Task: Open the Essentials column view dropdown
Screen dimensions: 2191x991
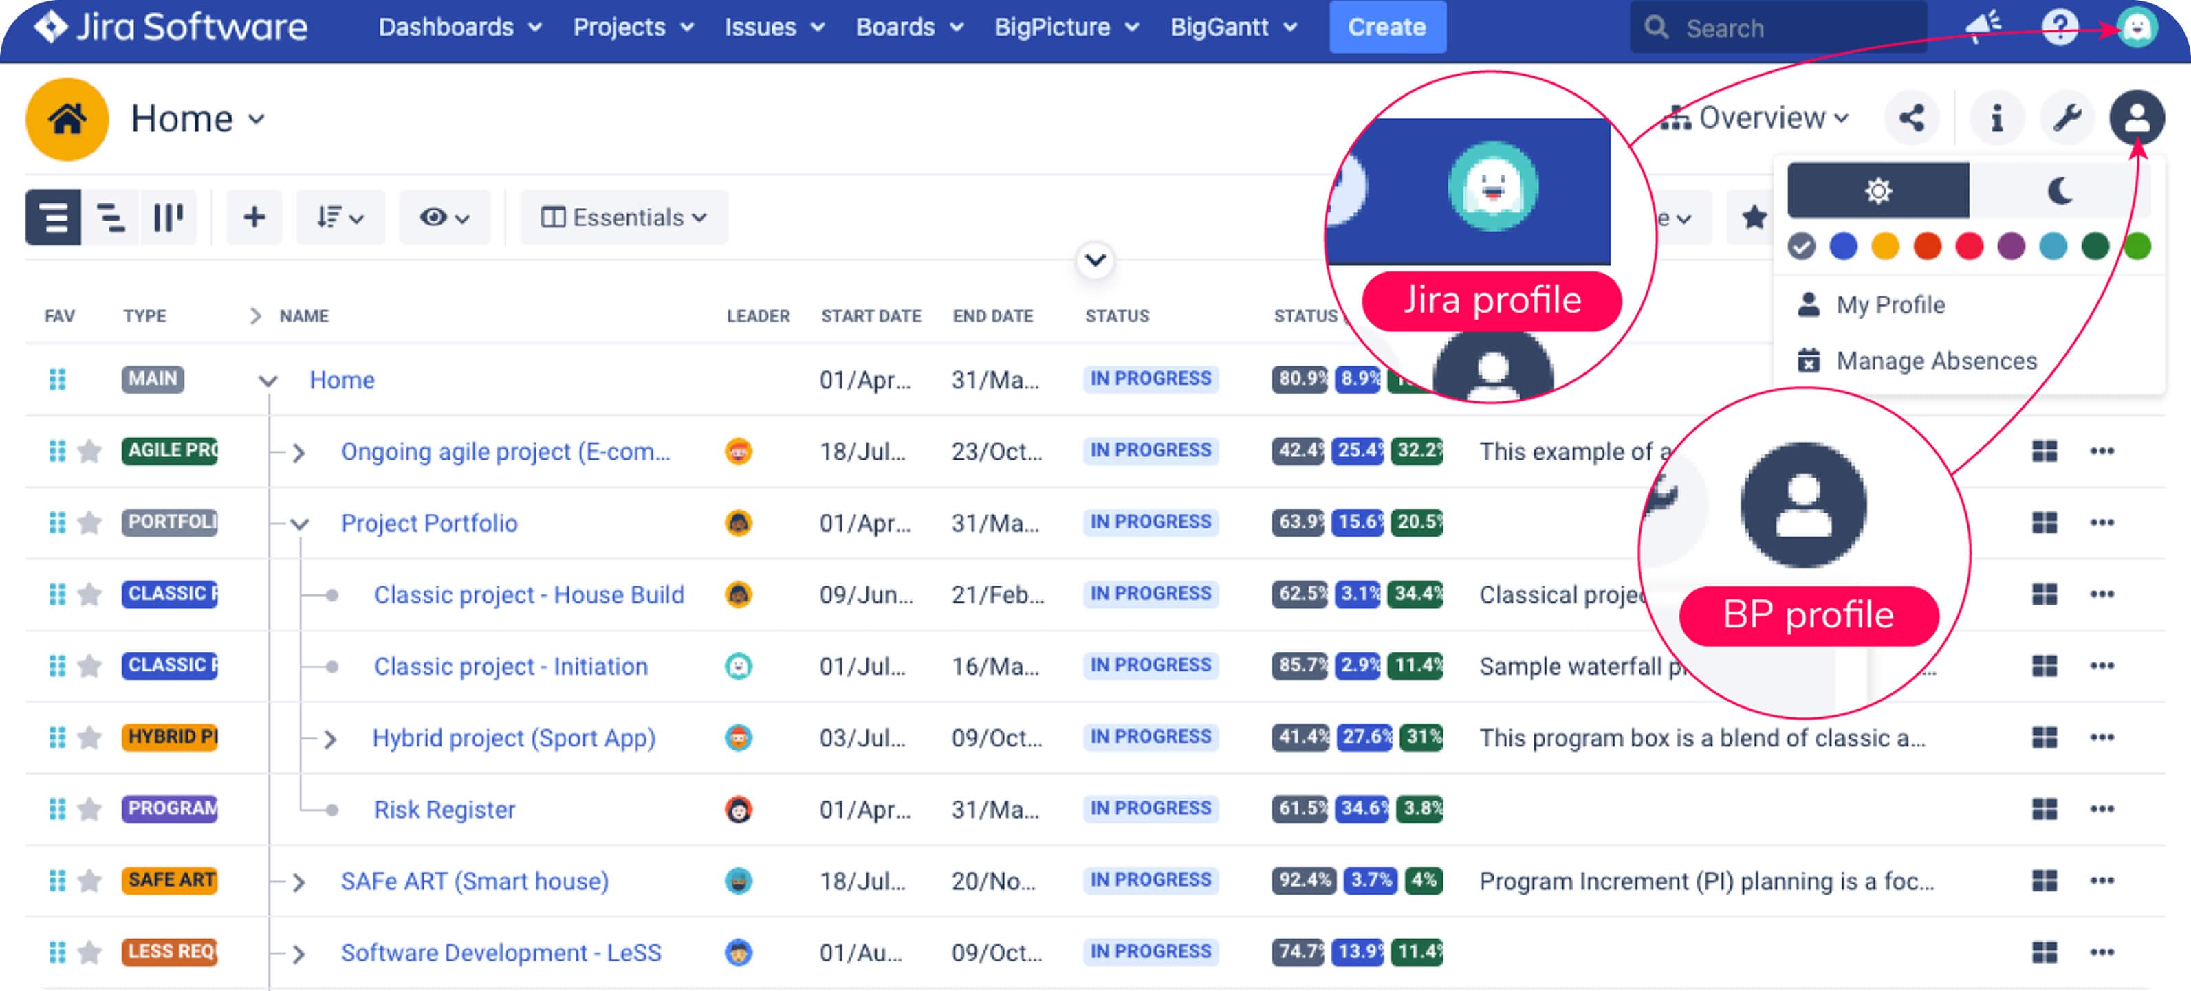Action: tap(624, 218)
